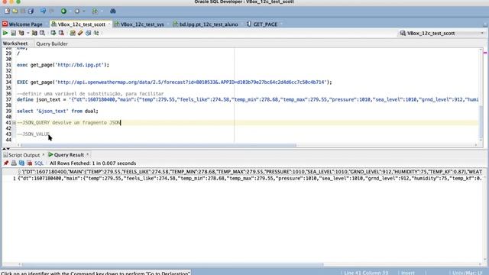Click the editor horizontal scrollbar

(159, 145)
